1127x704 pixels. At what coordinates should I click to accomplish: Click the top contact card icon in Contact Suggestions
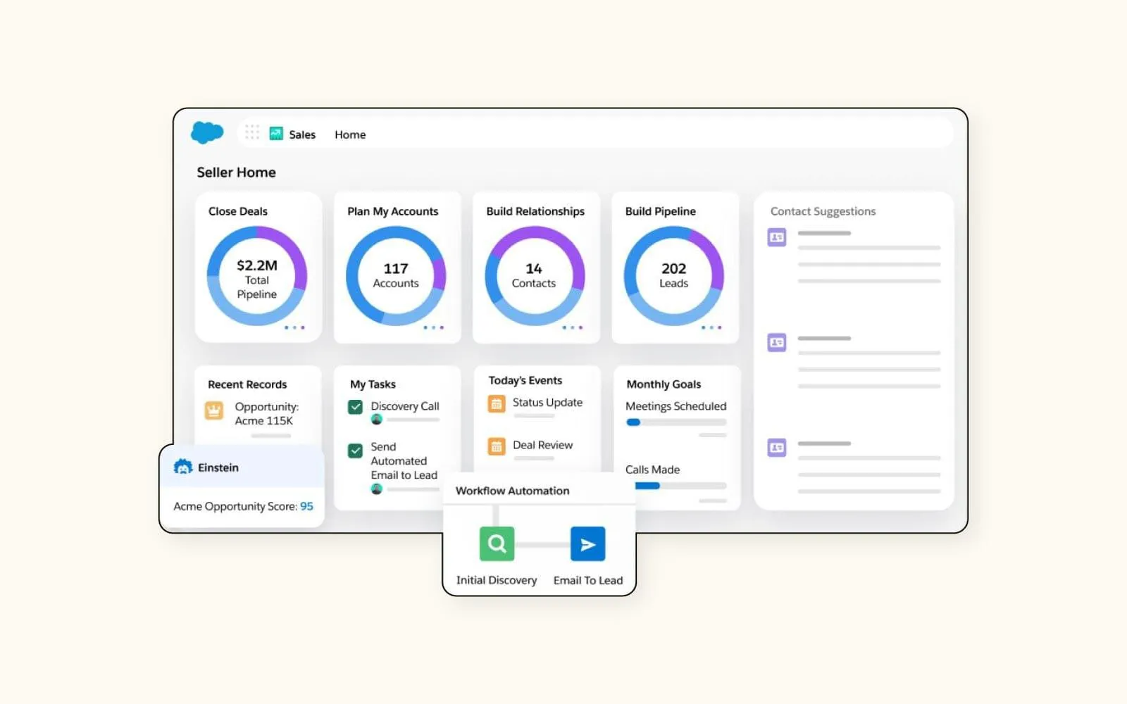point(776,237)
